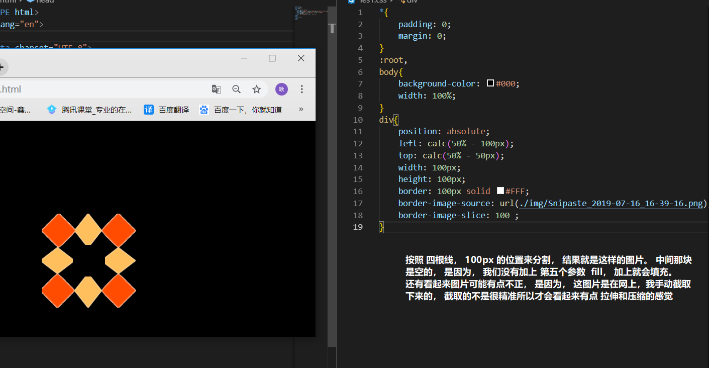Click the 百度翻译 bookmark icon

149,110
